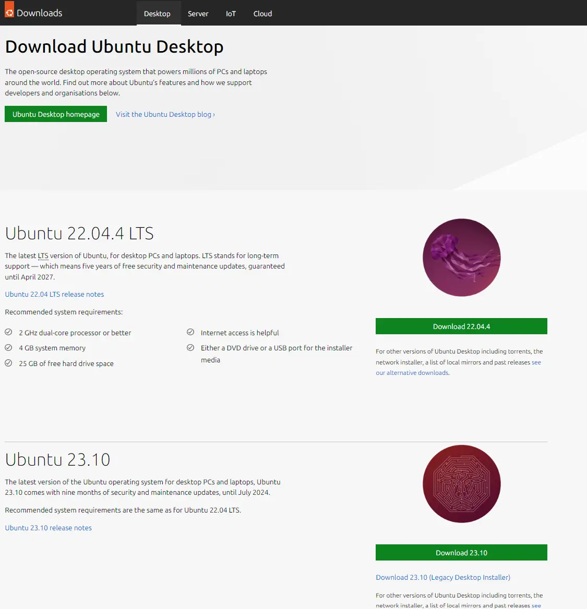
Task: Click checkmark icon next to 4 GB system memory
Action: click(8, 348)
